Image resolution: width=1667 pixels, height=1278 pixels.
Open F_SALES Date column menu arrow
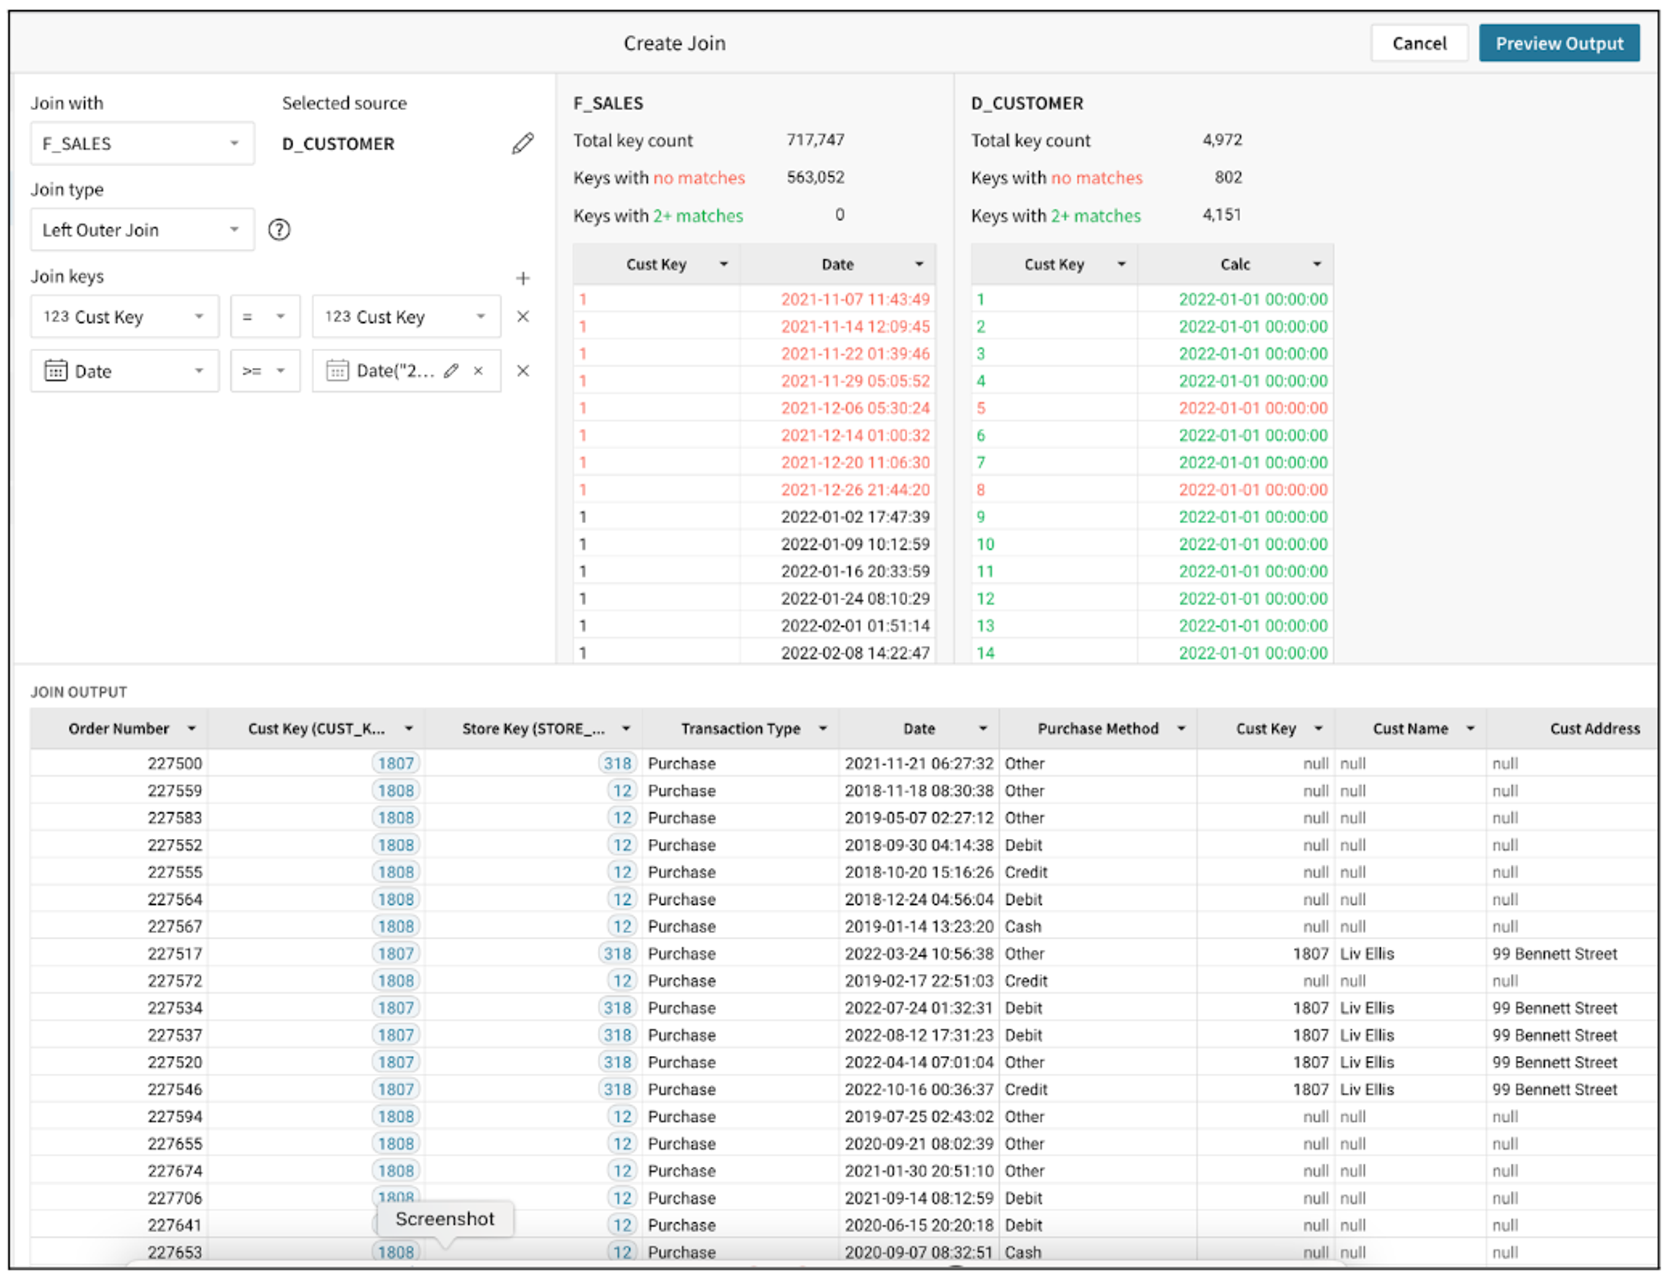[x=919, y=264]
